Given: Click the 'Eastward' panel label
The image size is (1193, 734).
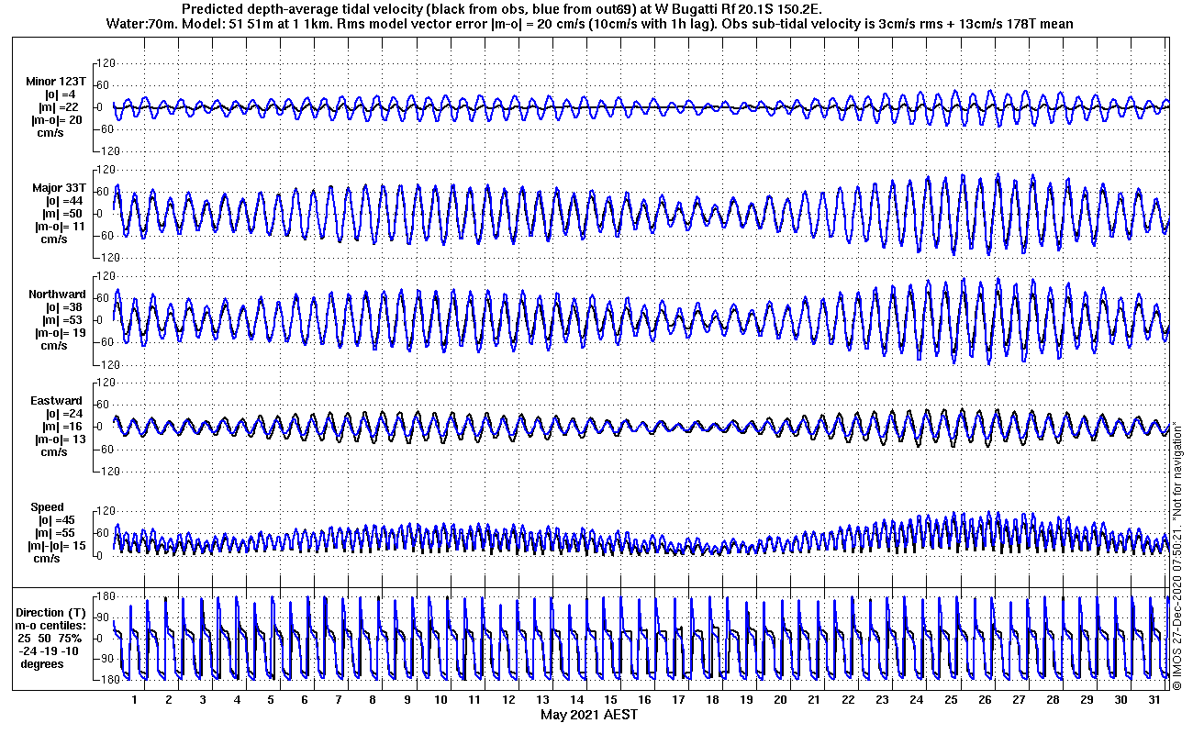Looking at the screenshot, I should point(57,401).
